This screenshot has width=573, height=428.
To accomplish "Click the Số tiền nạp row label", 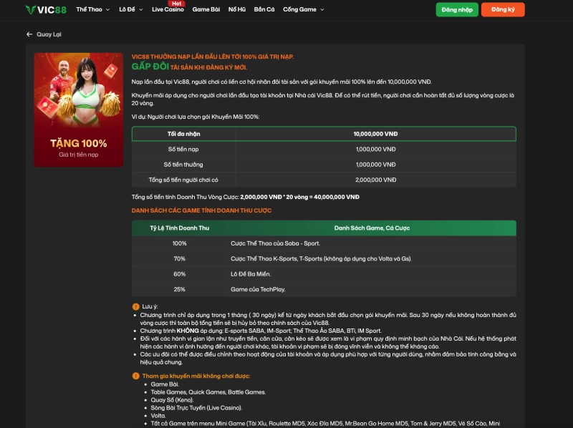I will click(x=183, y=150).
